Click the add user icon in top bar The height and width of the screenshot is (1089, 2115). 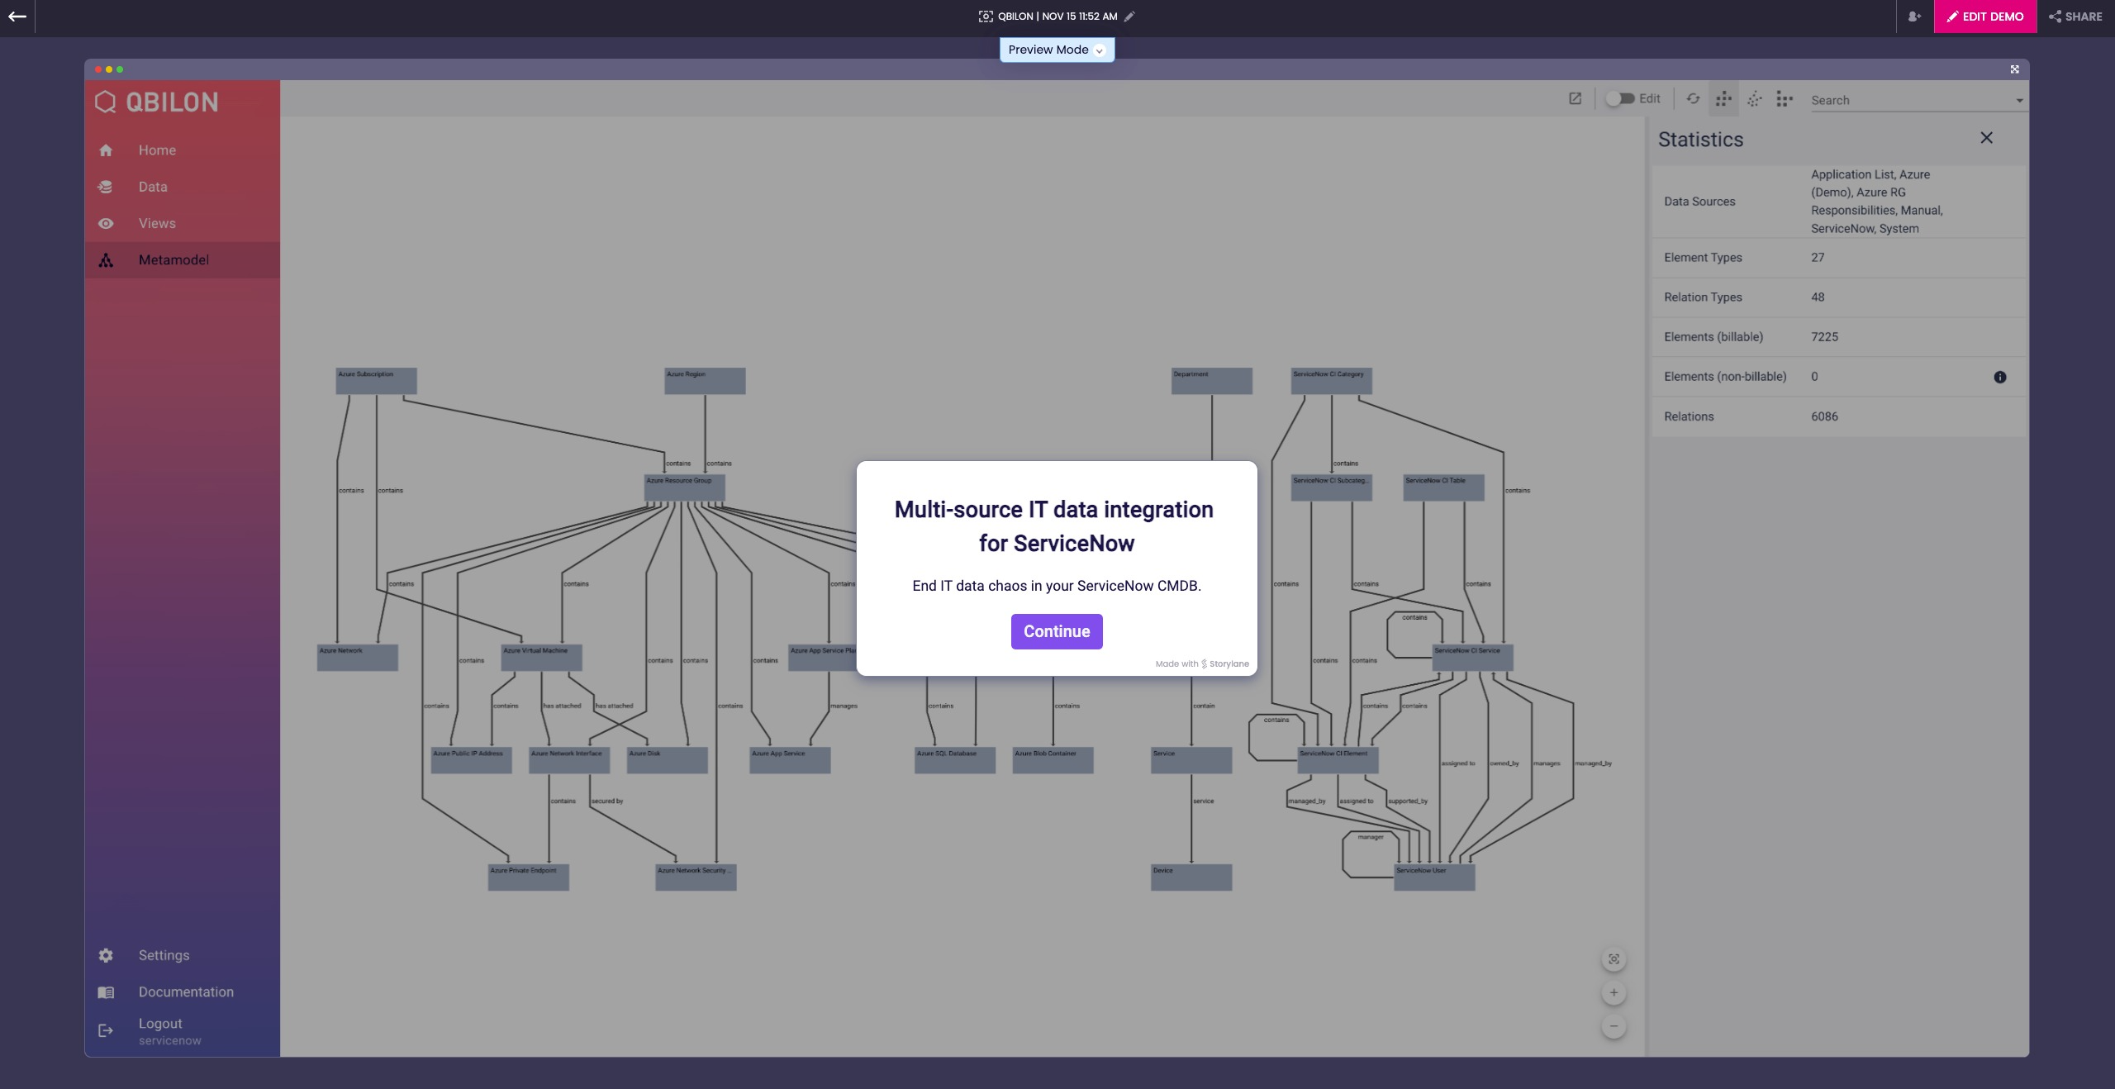[x=1914, y=17]
